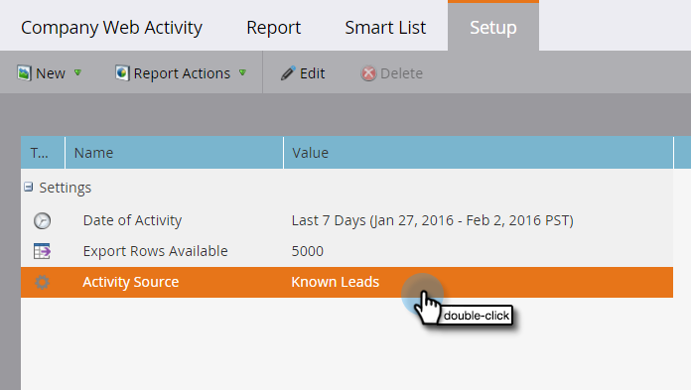
Task: Select the Date of Activity row name
Action: (132, 220)
